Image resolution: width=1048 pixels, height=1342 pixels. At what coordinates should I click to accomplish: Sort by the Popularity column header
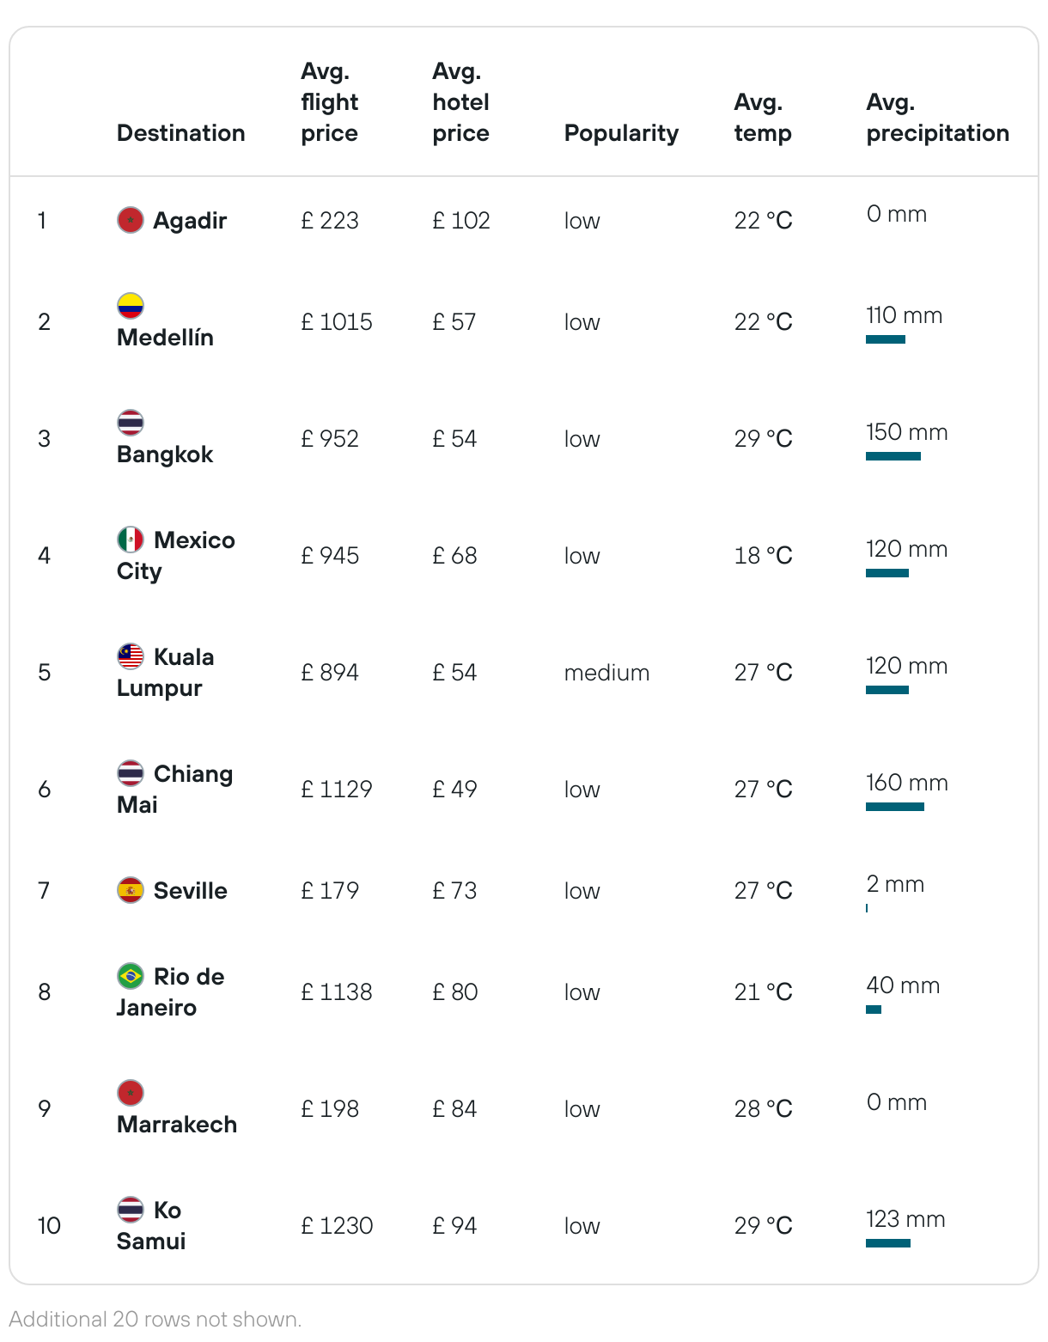[621, 133]
